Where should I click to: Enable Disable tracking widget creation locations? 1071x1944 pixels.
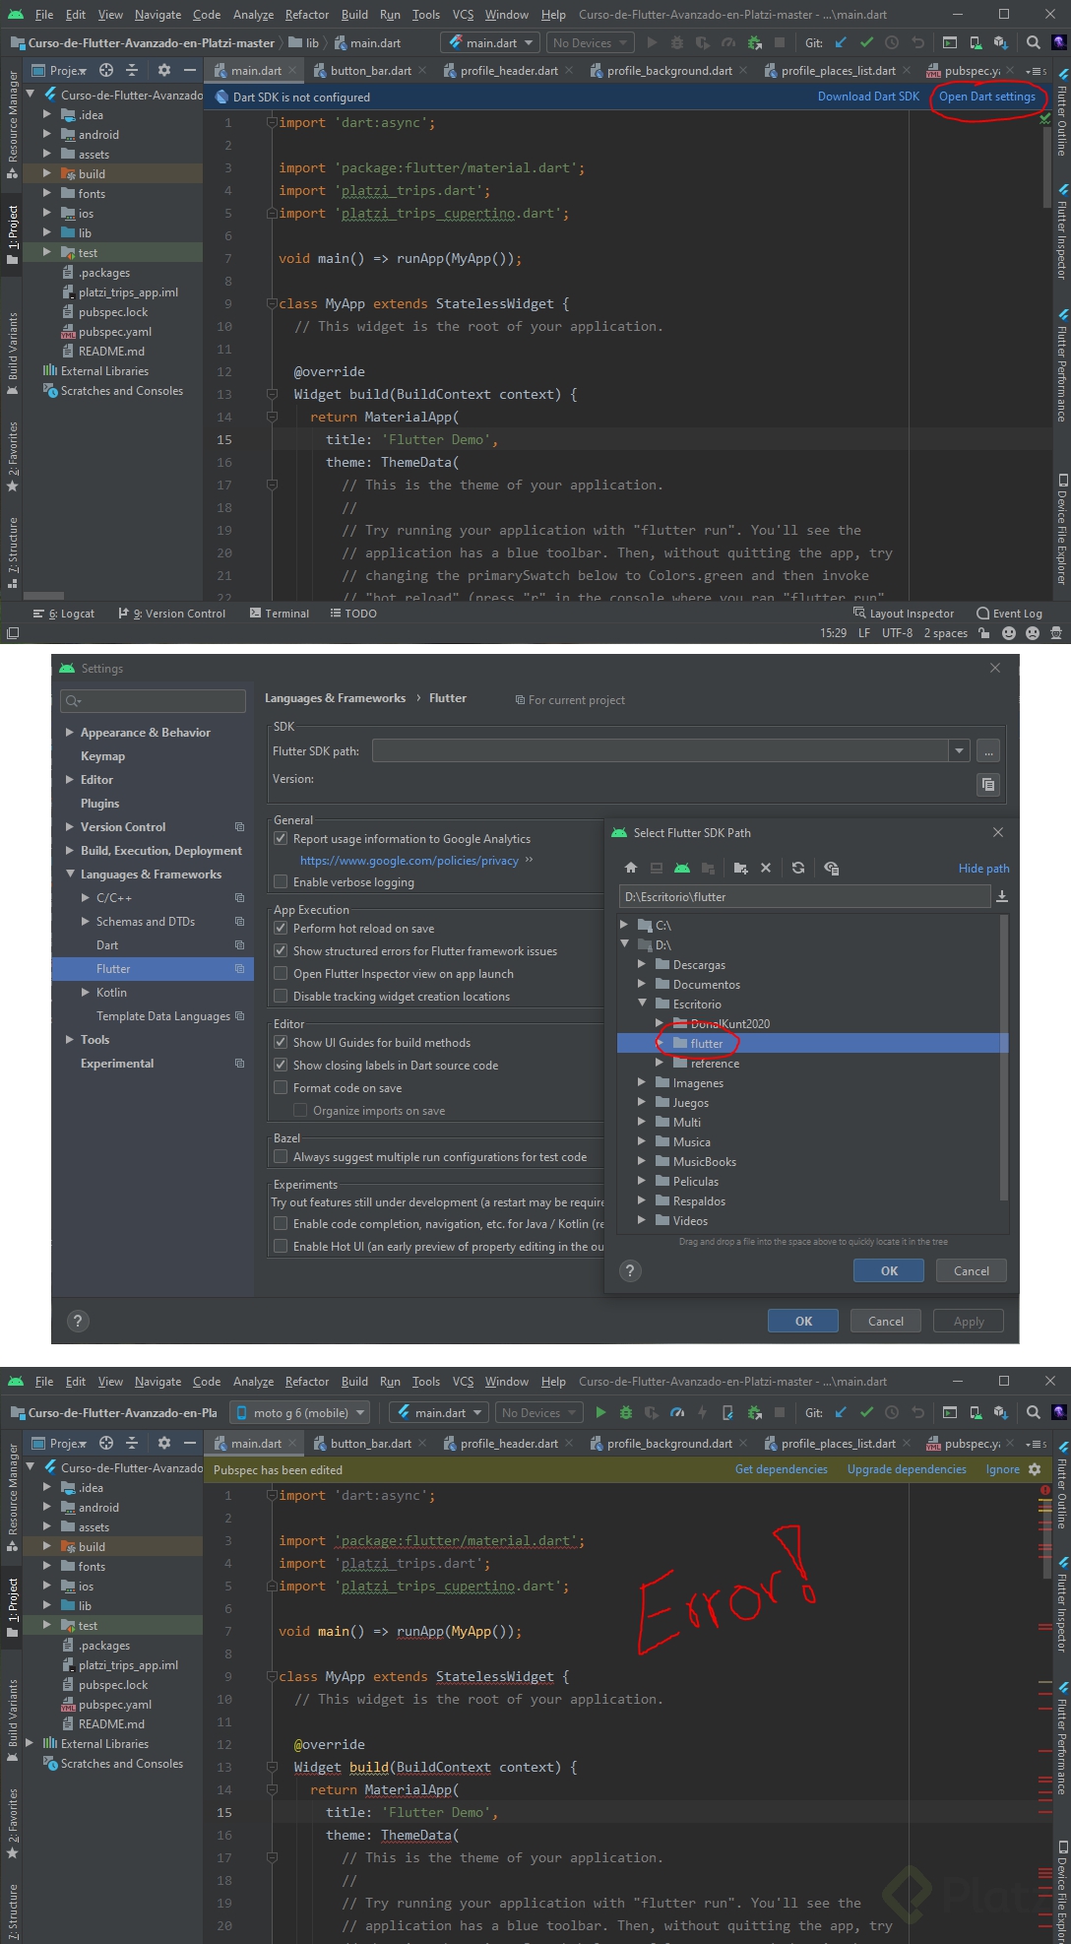281,996
